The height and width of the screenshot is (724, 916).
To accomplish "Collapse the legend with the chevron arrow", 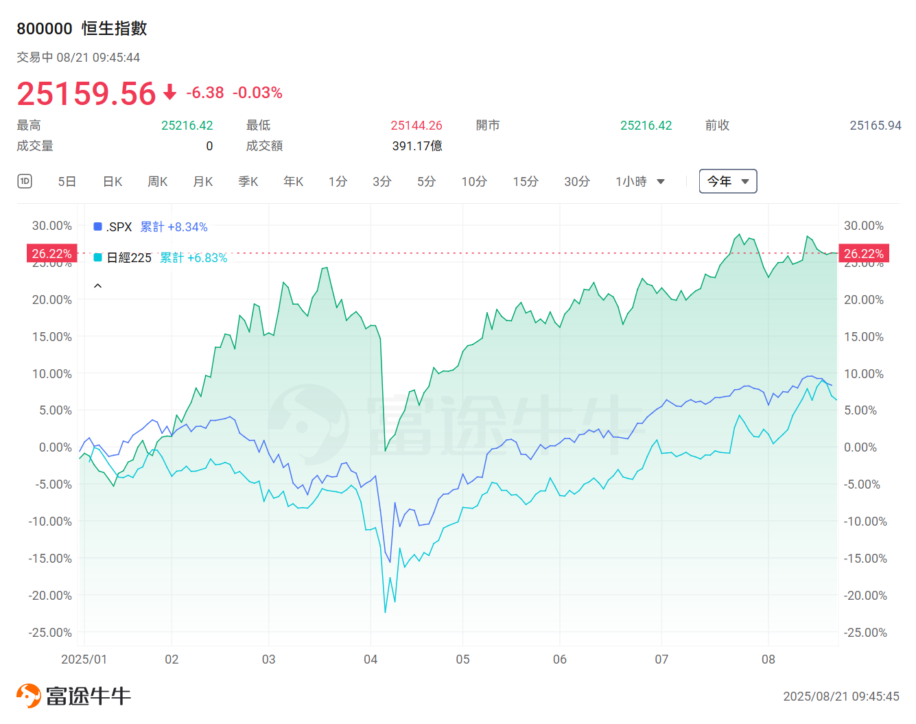I will coord(97,285).
